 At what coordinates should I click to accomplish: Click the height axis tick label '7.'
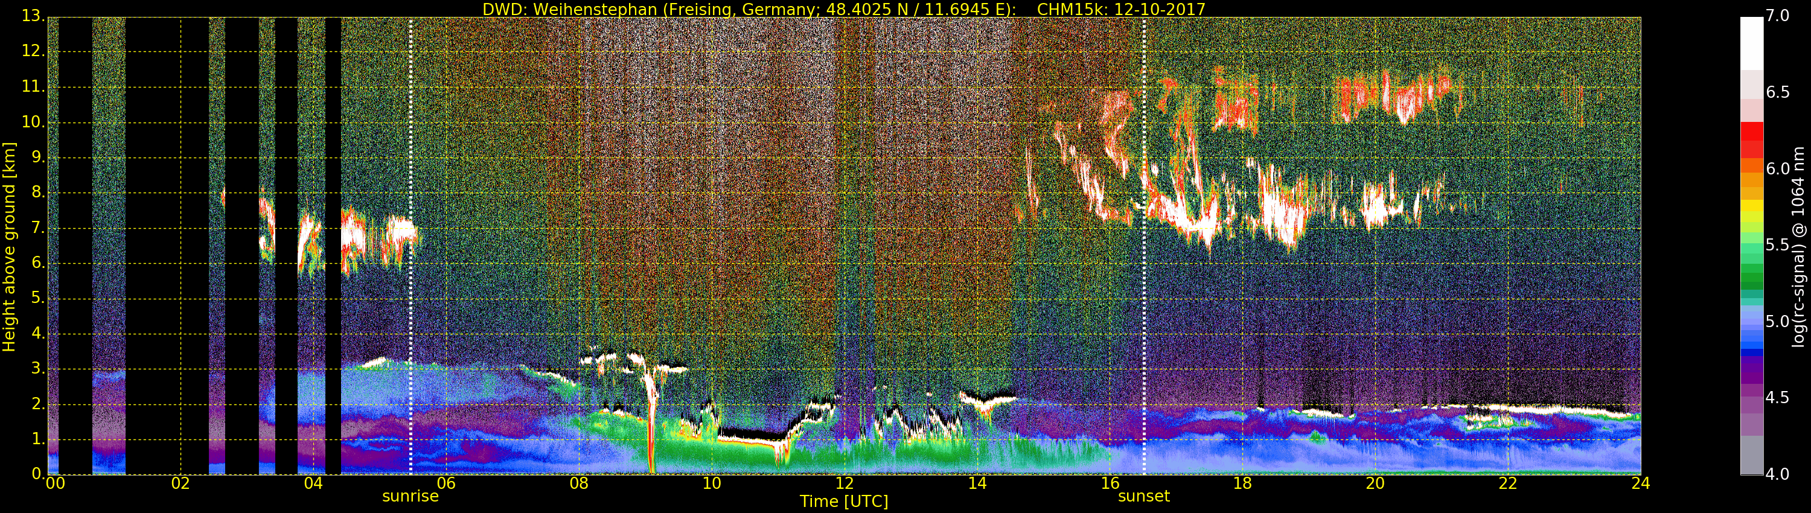click(x=38, y=228)
